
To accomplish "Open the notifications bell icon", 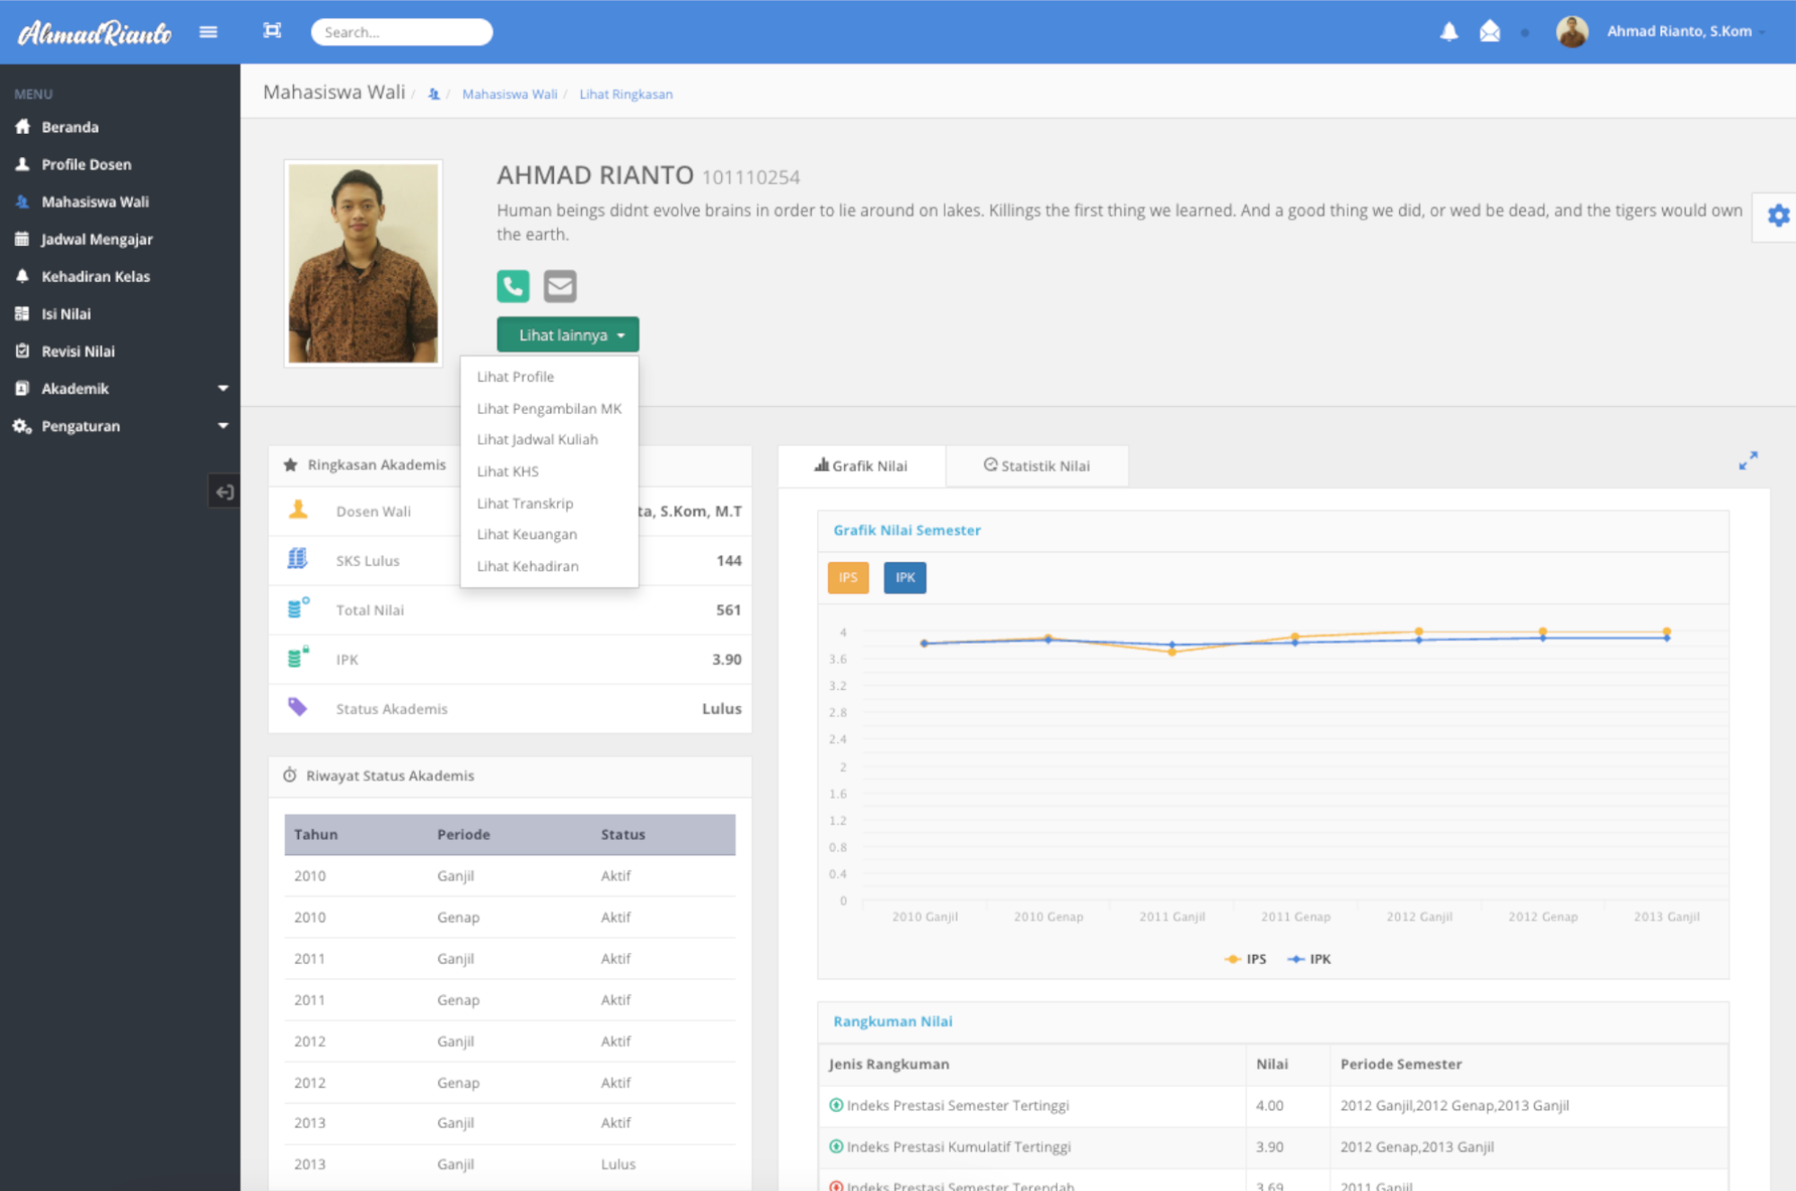I will pos(1448,31).
